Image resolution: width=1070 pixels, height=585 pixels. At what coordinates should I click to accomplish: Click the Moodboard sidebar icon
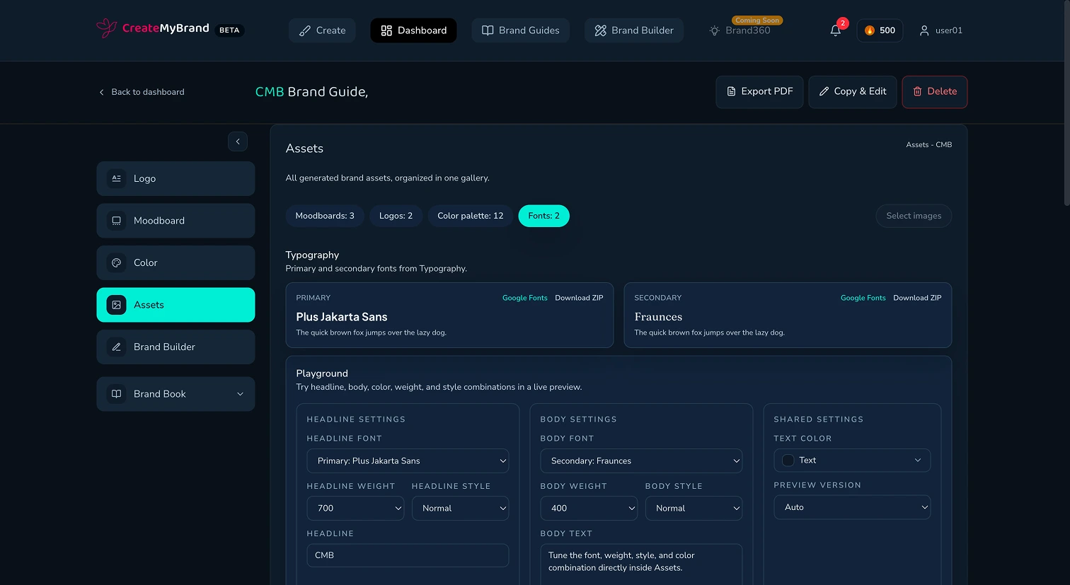coord(117,221)
